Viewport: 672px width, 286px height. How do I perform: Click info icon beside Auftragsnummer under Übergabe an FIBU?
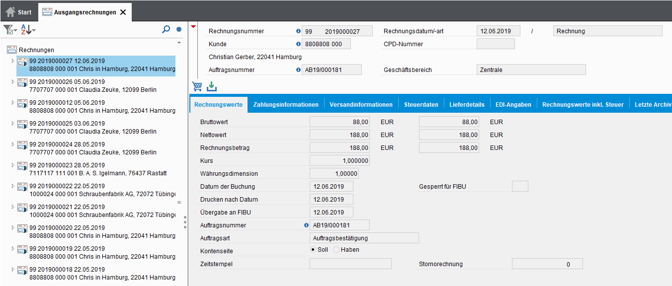306,225
